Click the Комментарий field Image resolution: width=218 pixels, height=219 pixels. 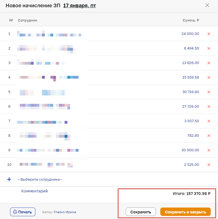pos(35,191)
